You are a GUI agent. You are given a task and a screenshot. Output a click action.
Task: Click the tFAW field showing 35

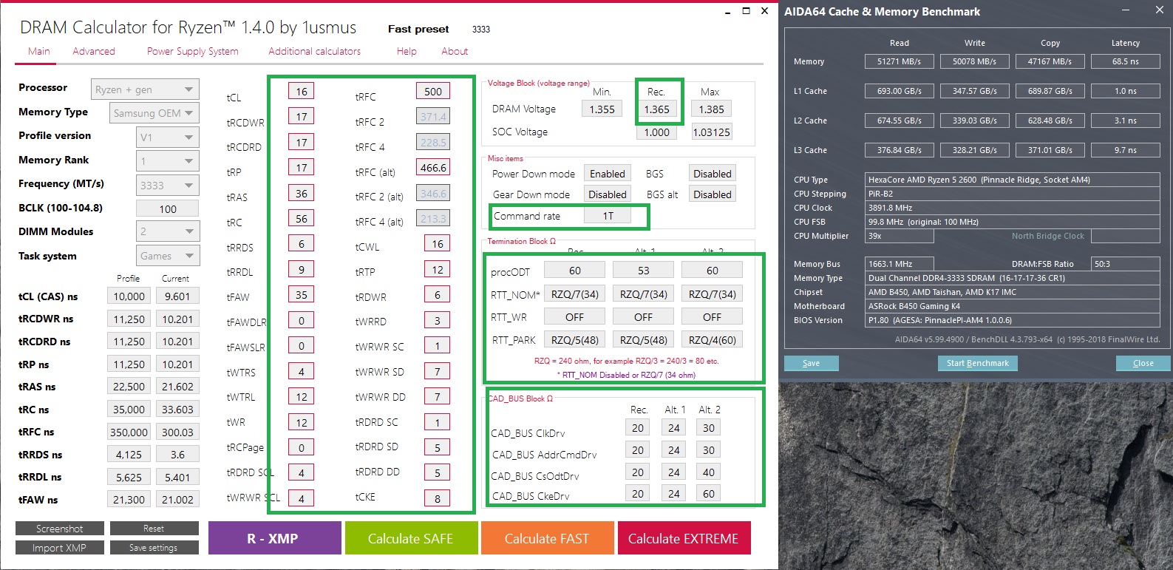point(302,295)
